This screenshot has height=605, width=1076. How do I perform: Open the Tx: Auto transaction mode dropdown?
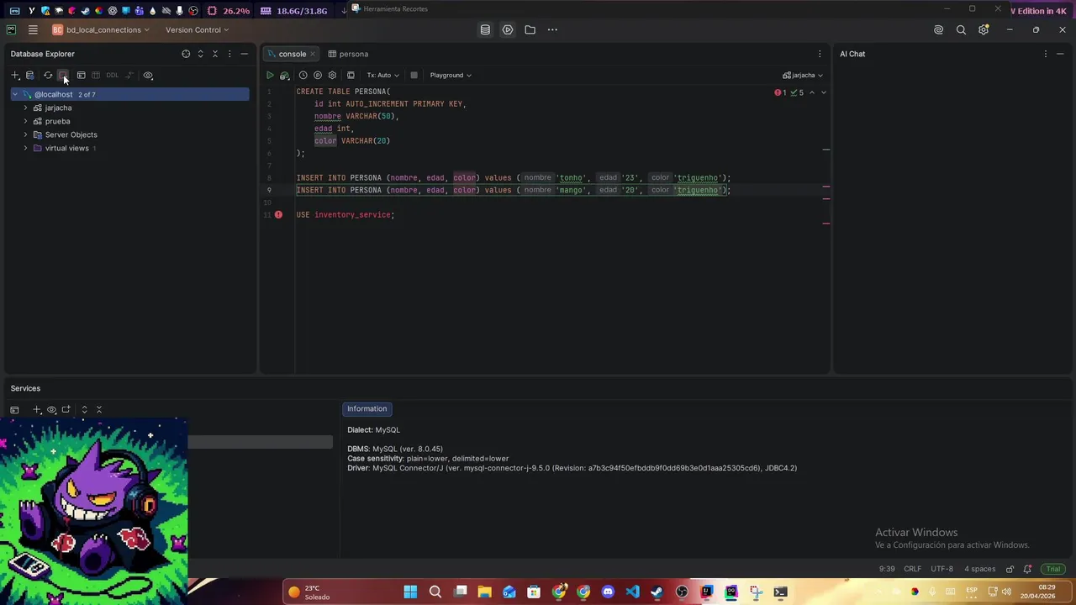coord(382,76)
